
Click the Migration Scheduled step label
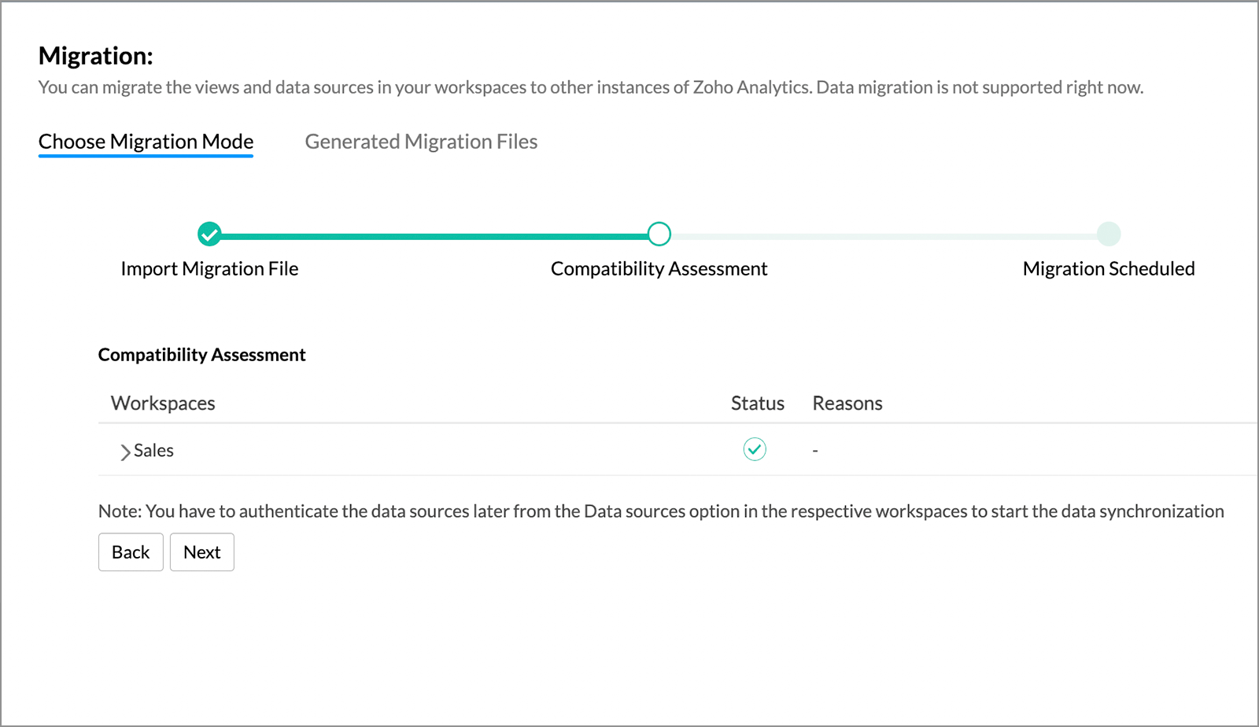[x=1108, y=269]
